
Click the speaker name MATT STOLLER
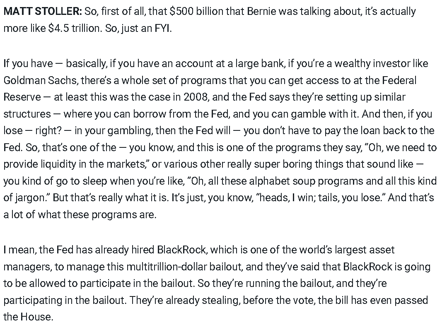click(43, 12)
